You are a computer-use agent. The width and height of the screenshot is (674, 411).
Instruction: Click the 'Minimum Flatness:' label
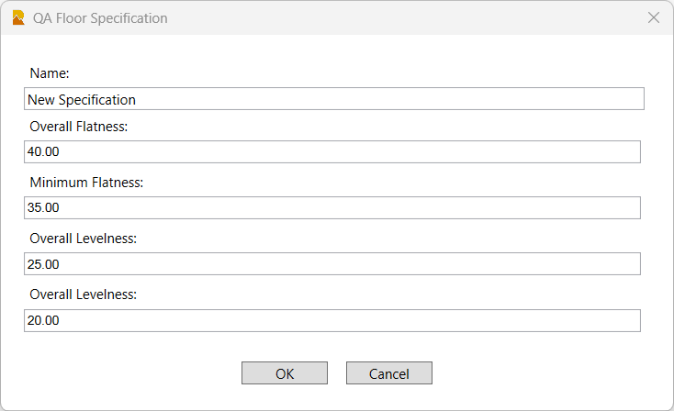[86, 183]
